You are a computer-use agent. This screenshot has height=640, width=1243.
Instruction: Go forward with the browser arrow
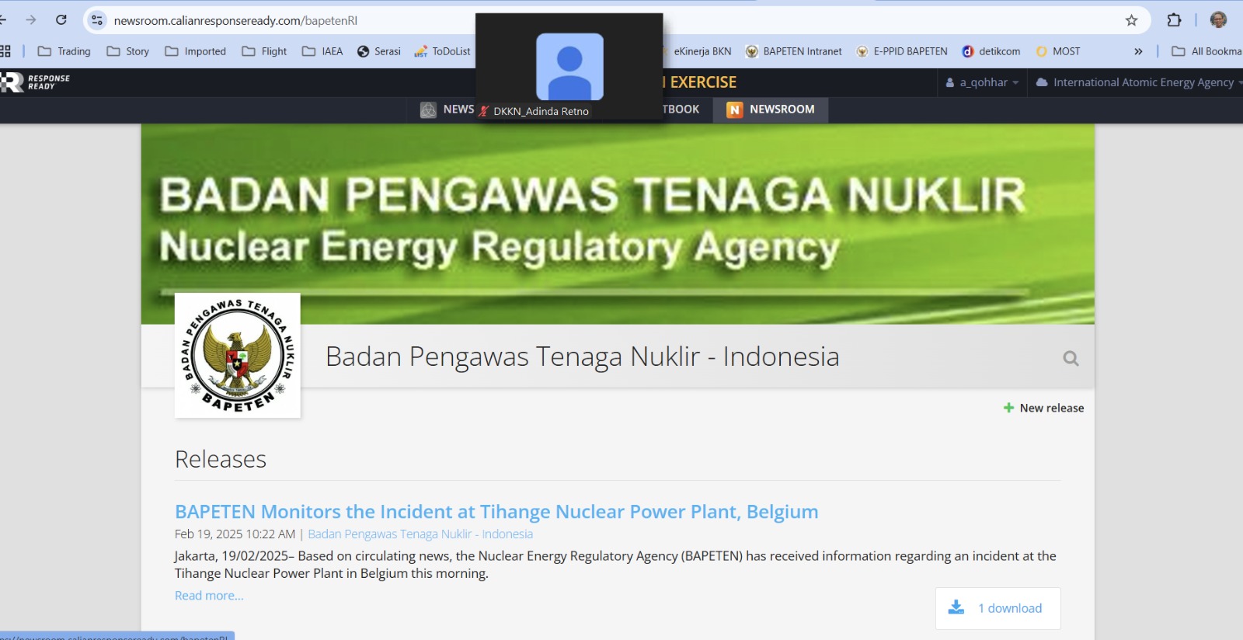31,20
